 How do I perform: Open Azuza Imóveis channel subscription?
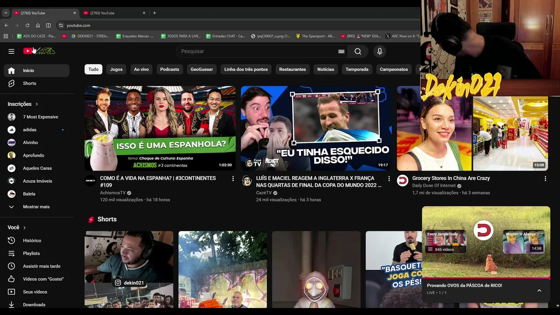click(37, 181)
